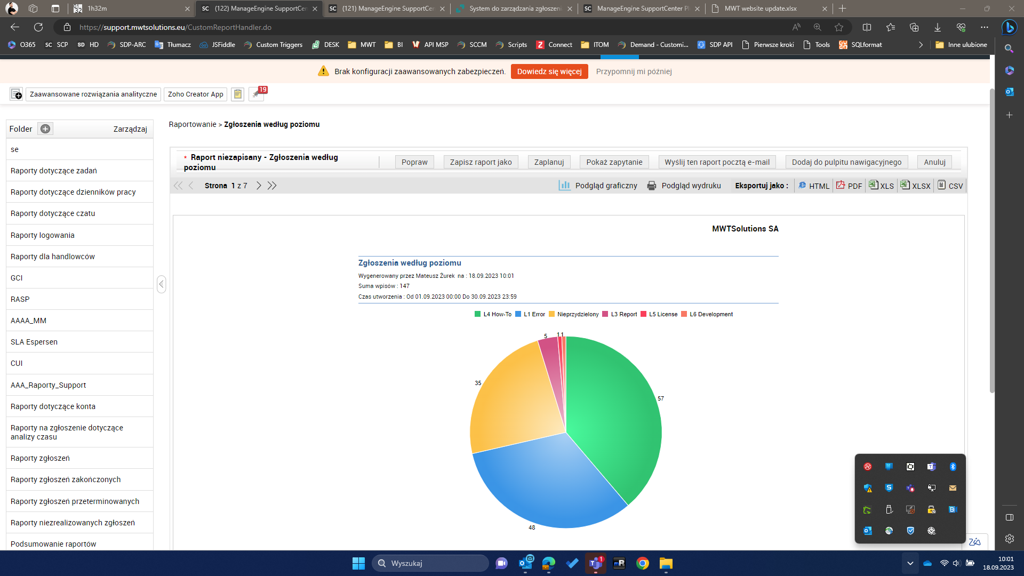Screen dimensions: 1024x576
Task: Click the add-folder plus icon
Action: tap(45, 129)
